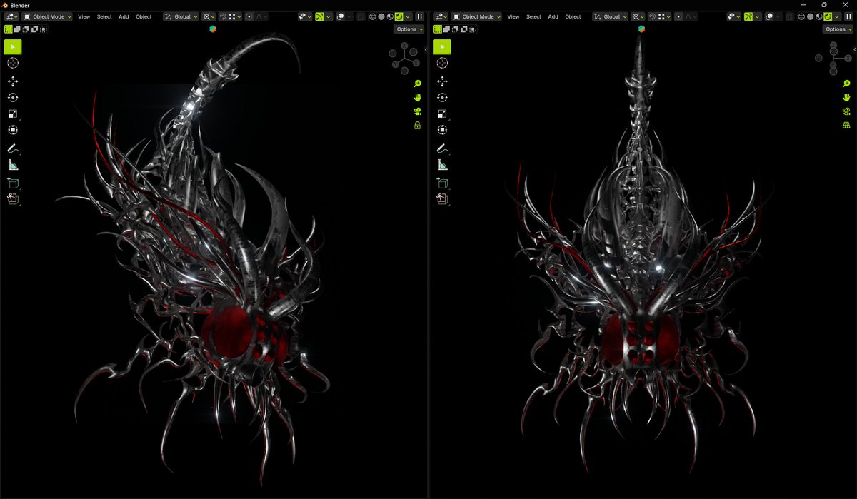Click the pan hand icon in left viewport
This screenshot has width=857, height=499.
(418, 97)
